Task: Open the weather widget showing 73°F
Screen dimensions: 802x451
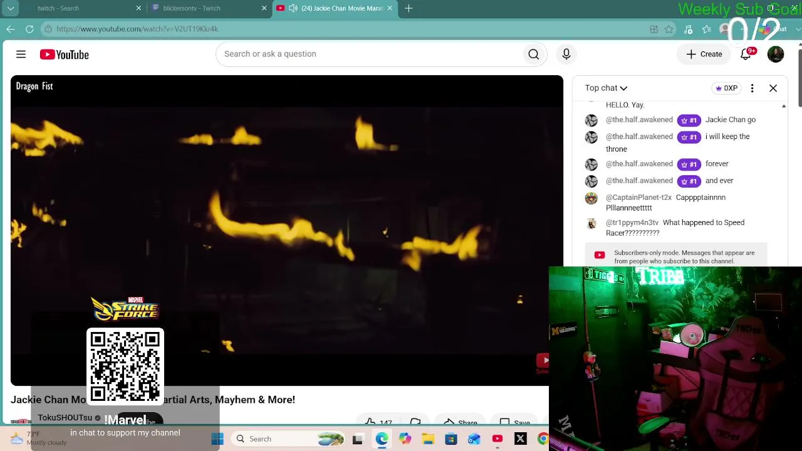Action: coord(39,438)
